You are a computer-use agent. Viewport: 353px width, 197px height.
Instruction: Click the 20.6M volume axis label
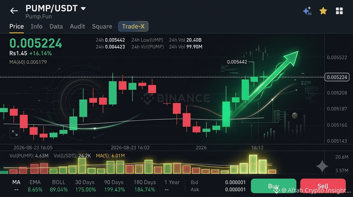[342, 157]
